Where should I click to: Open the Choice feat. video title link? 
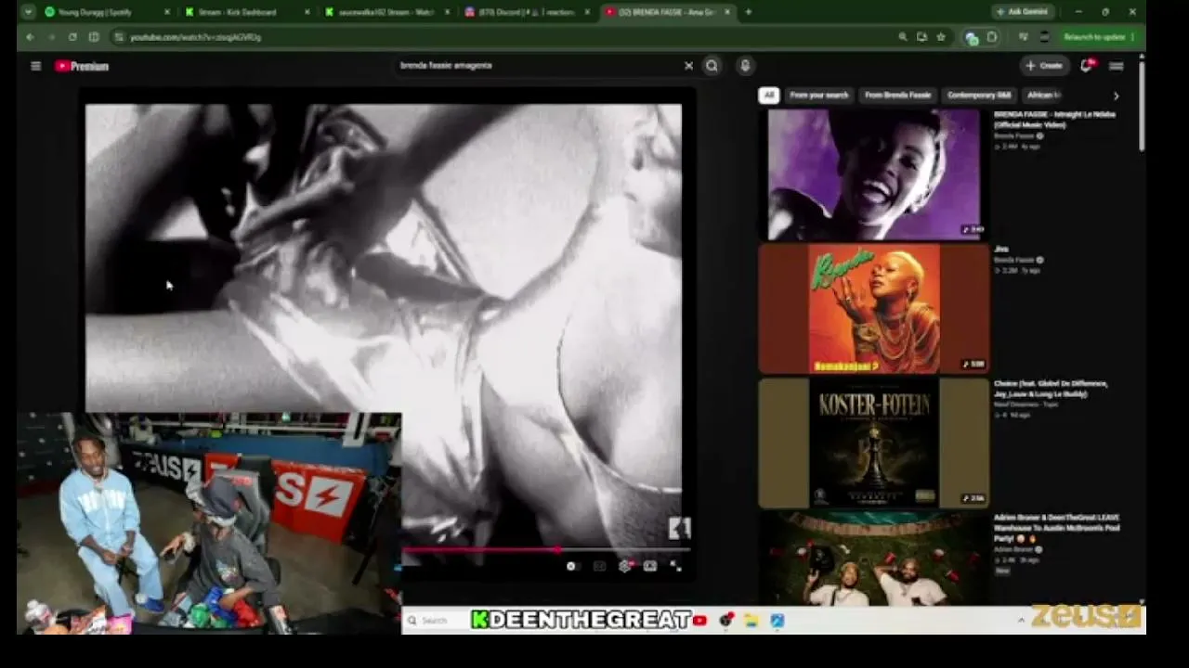(1051, 389)
